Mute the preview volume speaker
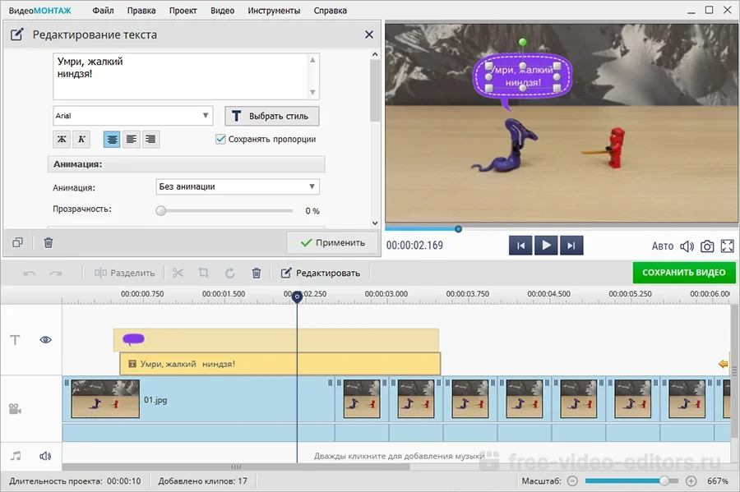 point(687,246)
